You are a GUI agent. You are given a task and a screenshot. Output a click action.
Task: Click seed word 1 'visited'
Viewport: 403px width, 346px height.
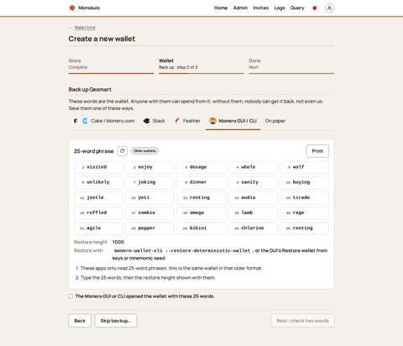pos(98,167)
